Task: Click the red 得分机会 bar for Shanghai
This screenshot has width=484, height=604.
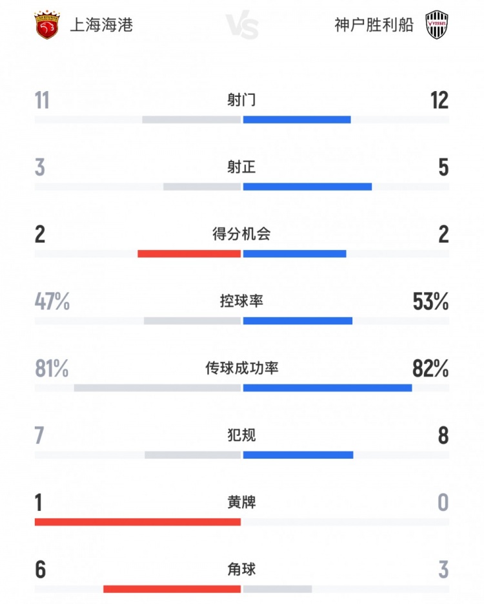Action: 189,254
